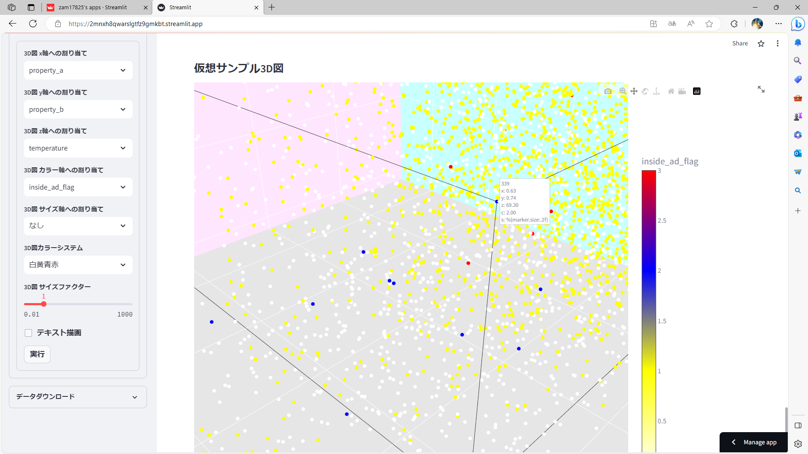Open the z-axis temperature dropdown
The width and height of the screenshot is (808, 454).
(x=78, y=148)
